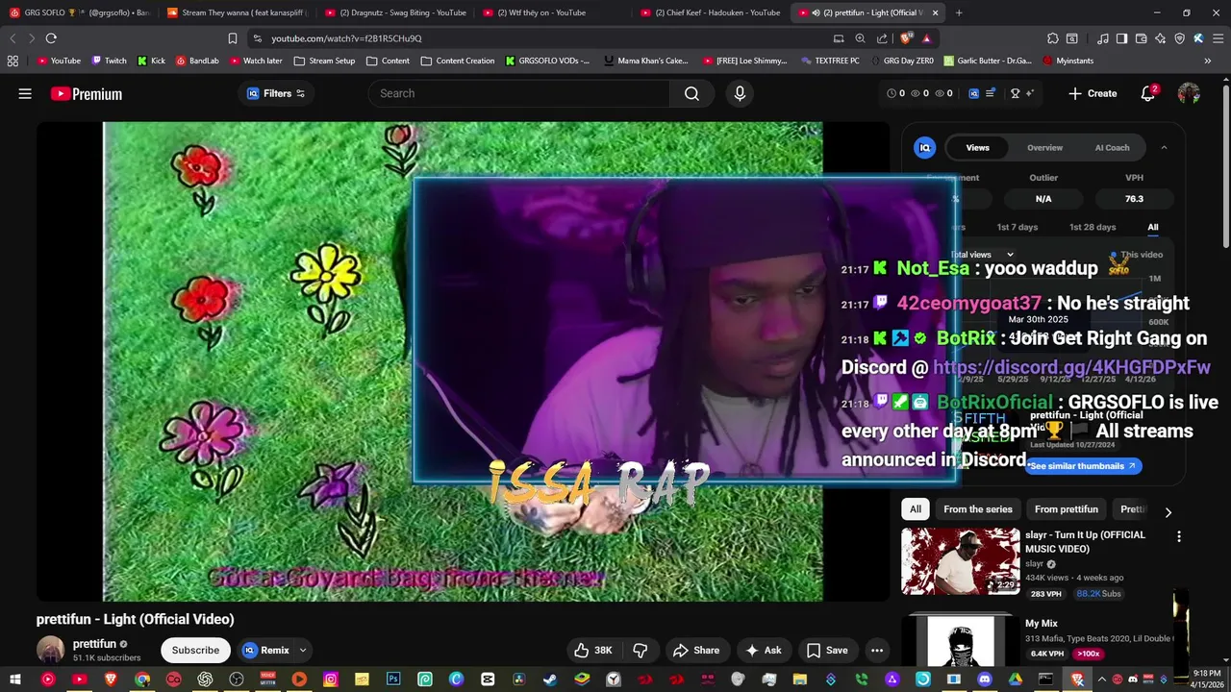Click the Share button under video
1231x692 pixels.
[696, 651]
